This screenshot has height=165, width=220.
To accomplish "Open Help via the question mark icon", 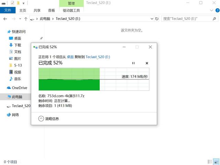I will (x=218, y=10).
